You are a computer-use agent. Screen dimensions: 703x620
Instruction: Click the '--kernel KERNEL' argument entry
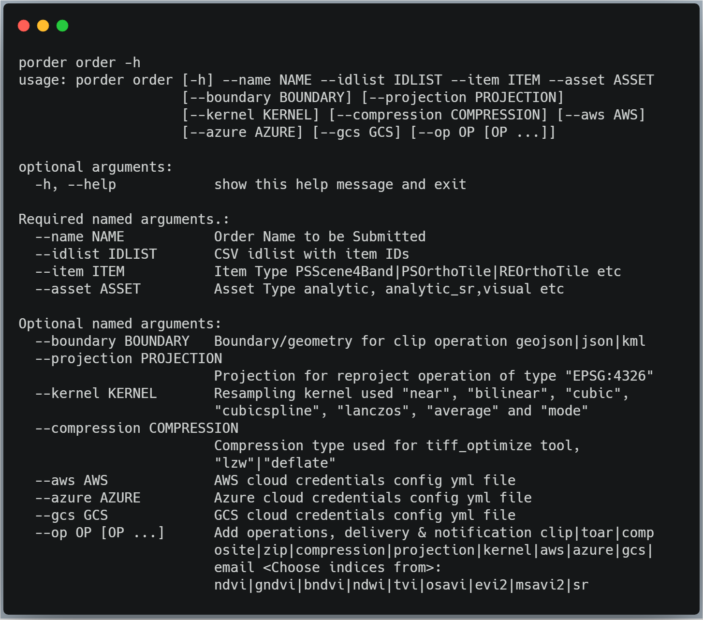(x=96, y=394)
